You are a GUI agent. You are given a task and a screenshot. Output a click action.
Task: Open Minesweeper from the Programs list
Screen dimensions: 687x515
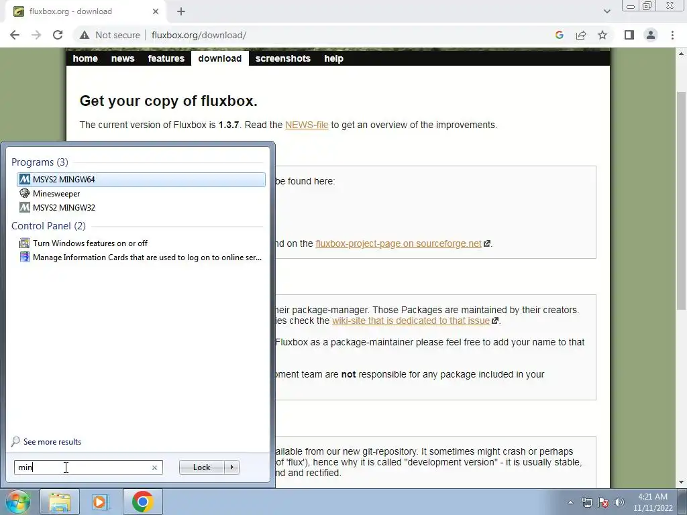pos(141,194)
